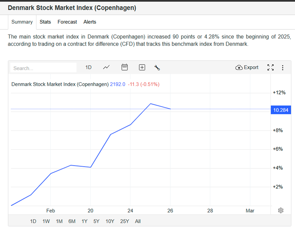The image size is (295, 227).
Task: Select the 1W time range
Action: 46,221
